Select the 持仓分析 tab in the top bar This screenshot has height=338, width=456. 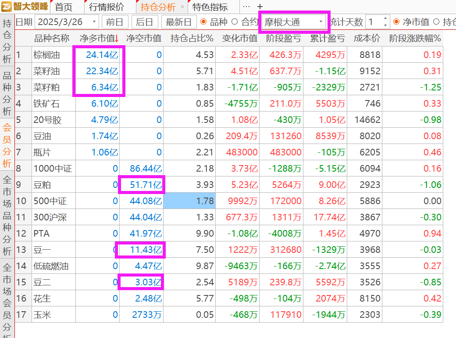158,7
